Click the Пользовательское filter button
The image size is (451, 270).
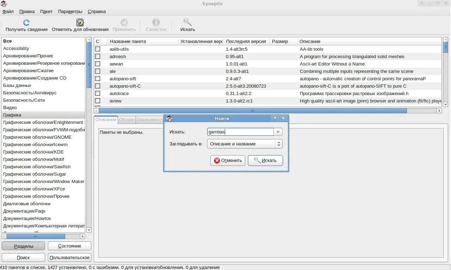pyautogui.click(x=69, y=257)
